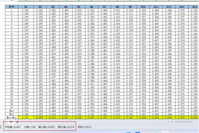Select yellow Max-Min cell under H13
Viewport: 199px width, 133px height.
click(x=182, y=118)
